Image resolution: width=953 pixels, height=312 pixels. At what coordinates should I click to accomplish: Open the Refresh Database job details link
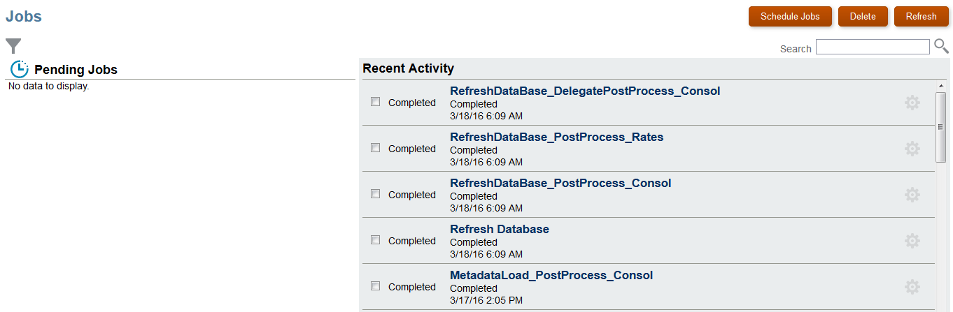pyautogui.click(x=499, y=229)
